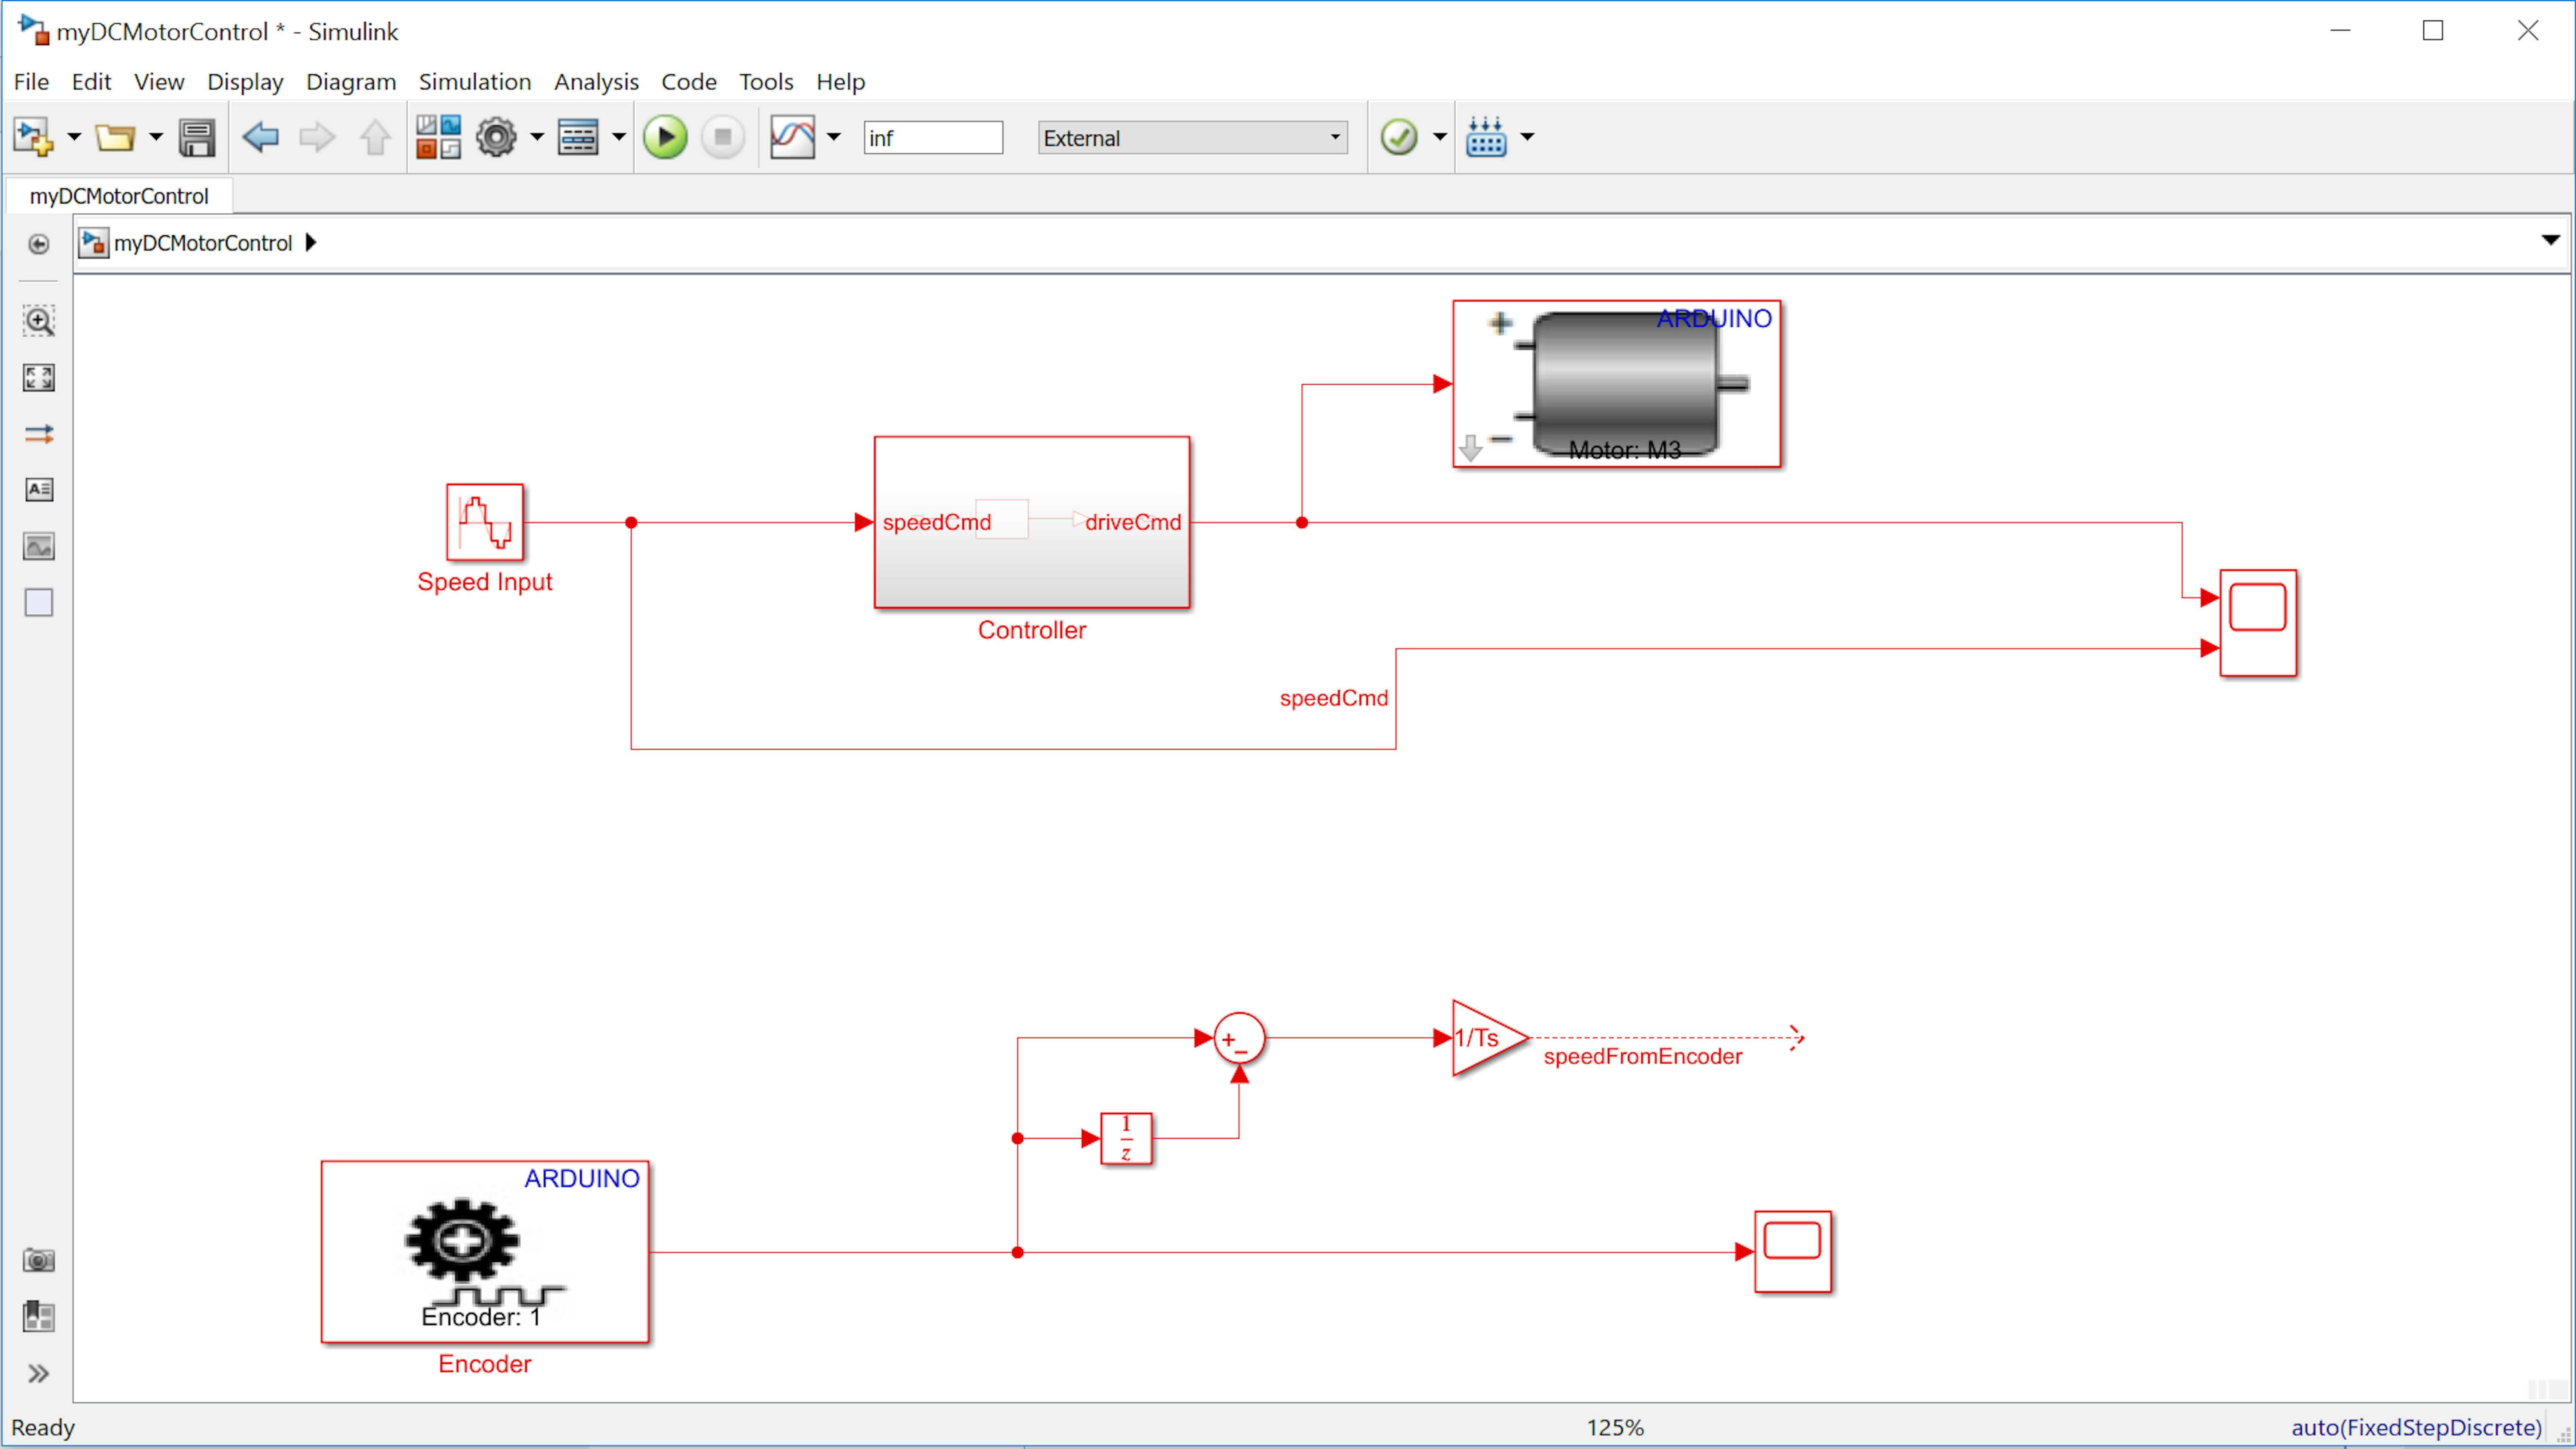Screen dimensions: 2576x1449
Task: Expand the Model Advisor dropdown arrow
Action: click(x=1439, y=137)
